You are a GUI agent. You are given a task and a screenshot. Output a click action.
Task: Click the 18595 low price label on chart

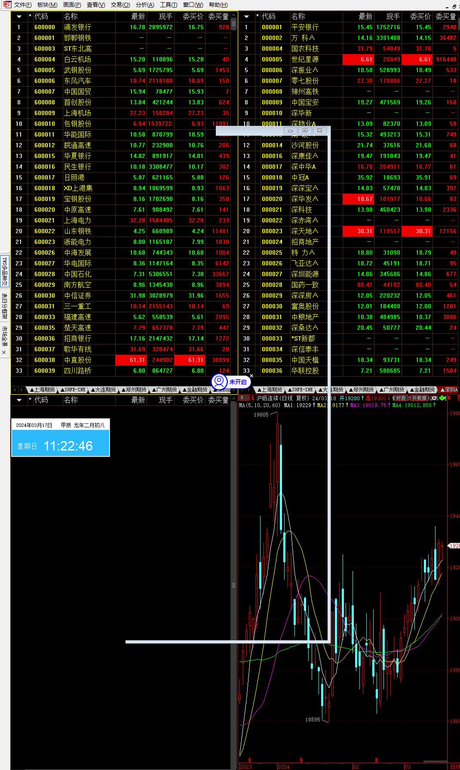[x=313, y=719]
